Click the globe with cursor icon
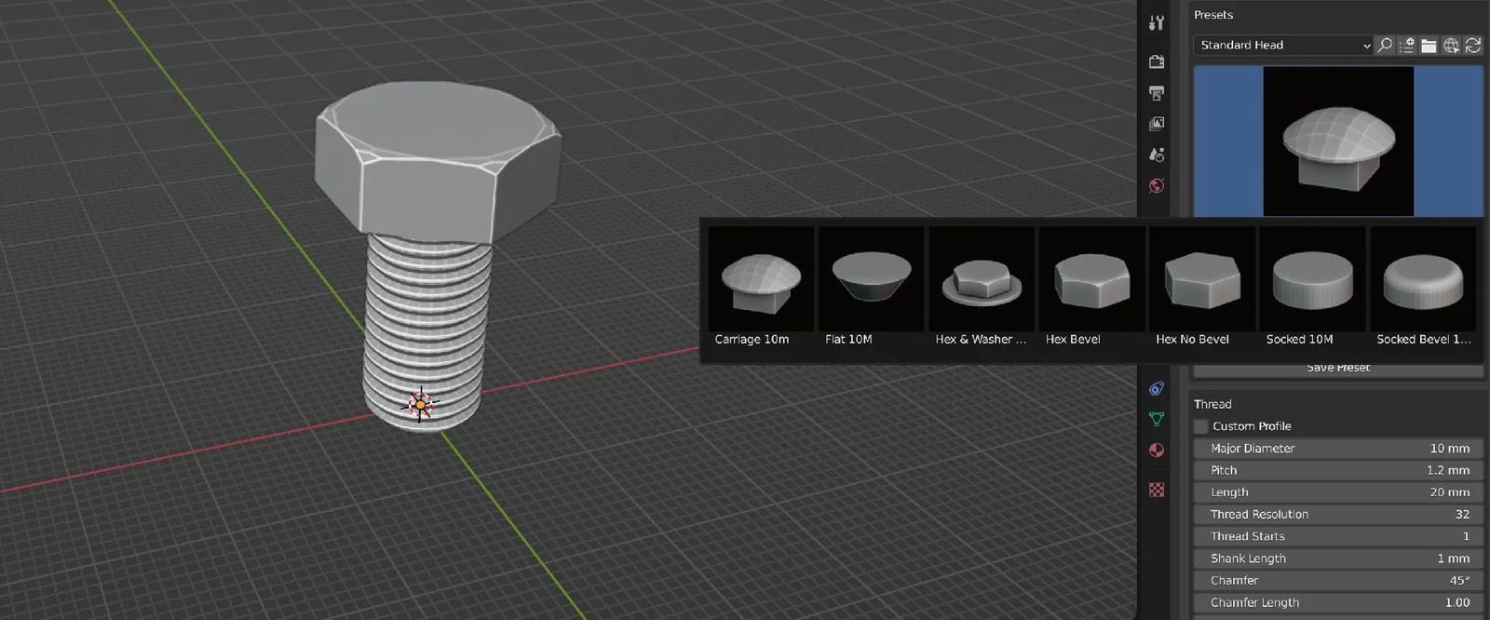Viewport: 1490px width, 620px height. coord(1451,45)
